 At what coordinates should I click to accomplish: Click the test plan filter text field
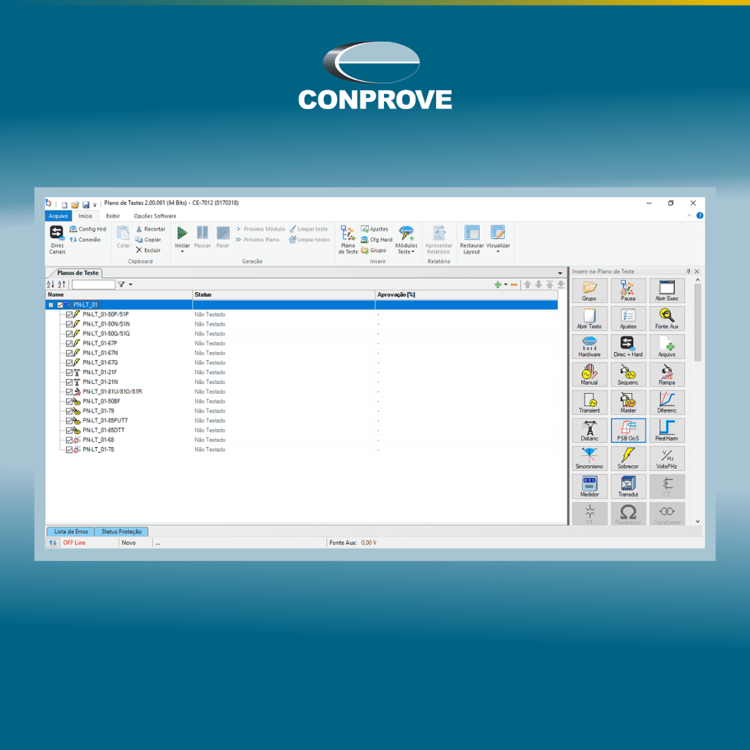(x=93, y=285)
